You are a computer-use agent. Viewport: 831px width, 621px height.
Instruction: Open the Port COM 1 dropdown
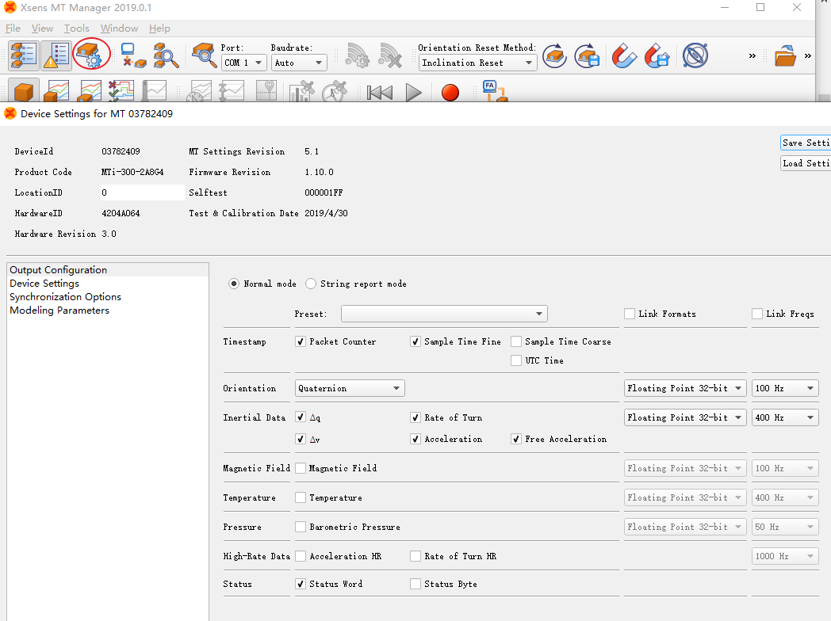tap(243, 63)
